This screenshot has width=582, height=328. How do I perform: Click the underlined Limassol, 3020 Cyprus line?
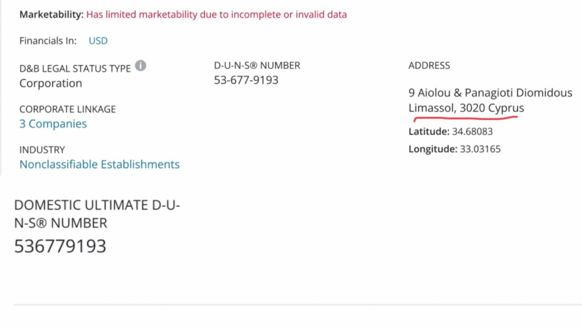click(x=466, y=108)
